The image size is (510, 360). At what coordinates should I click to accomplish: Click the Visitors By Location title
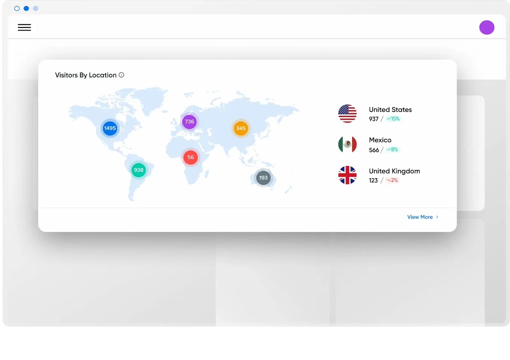click(x=86, y=75)
